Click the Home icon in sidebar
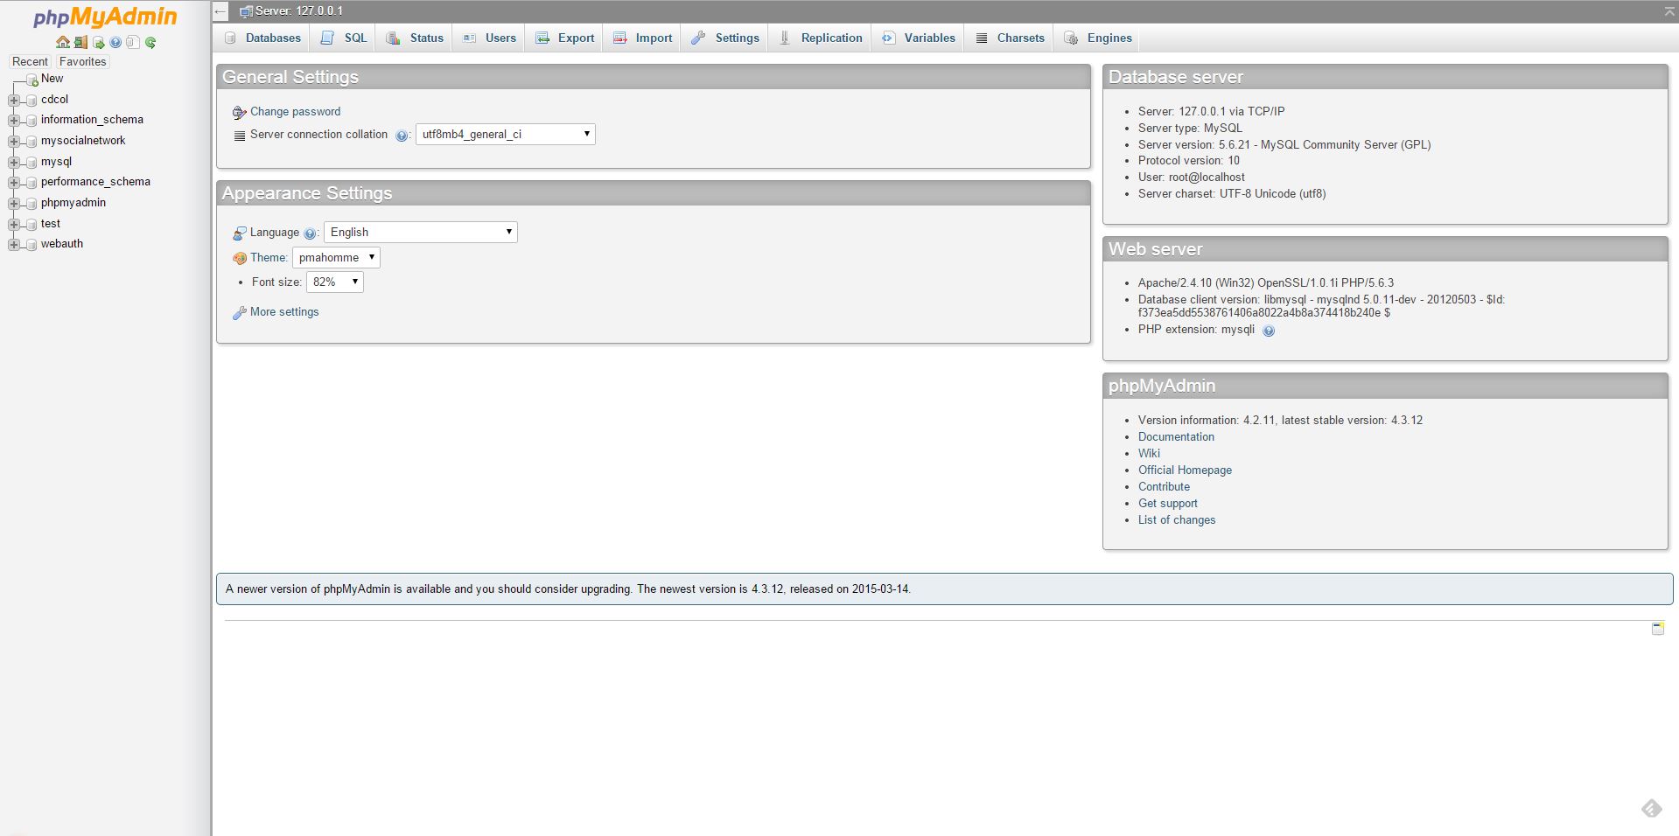1679x836 pixels. pos(62,42)
